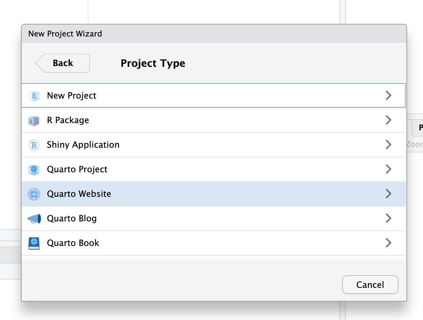This screenshot has width=423, height=320.
Task: Click the Quarto Blog megaphone icon
Action: tap(34, 219)
